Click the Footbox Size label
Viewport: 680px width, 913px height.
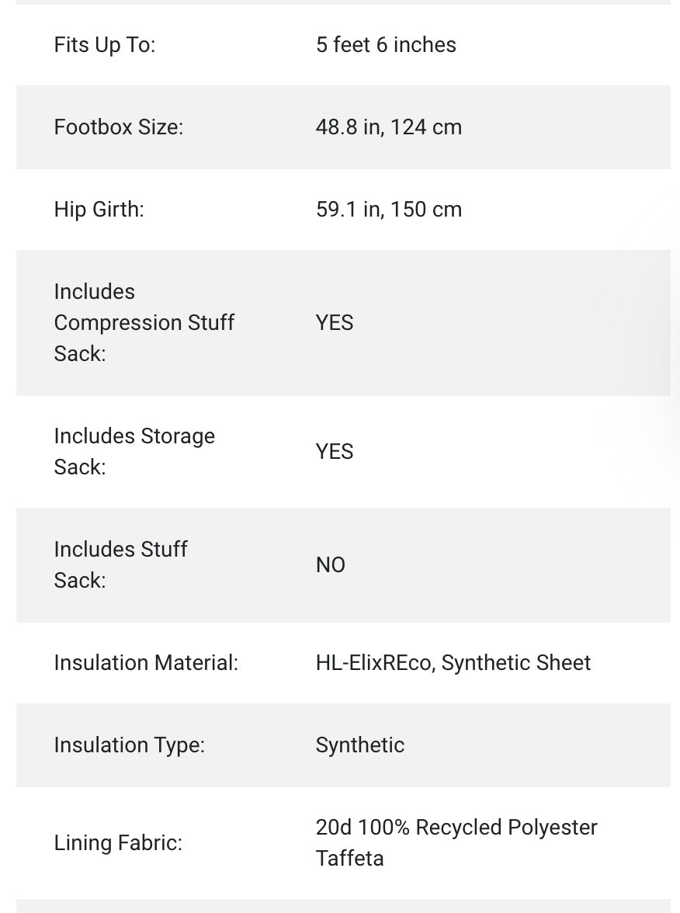[x=118, y=127]
